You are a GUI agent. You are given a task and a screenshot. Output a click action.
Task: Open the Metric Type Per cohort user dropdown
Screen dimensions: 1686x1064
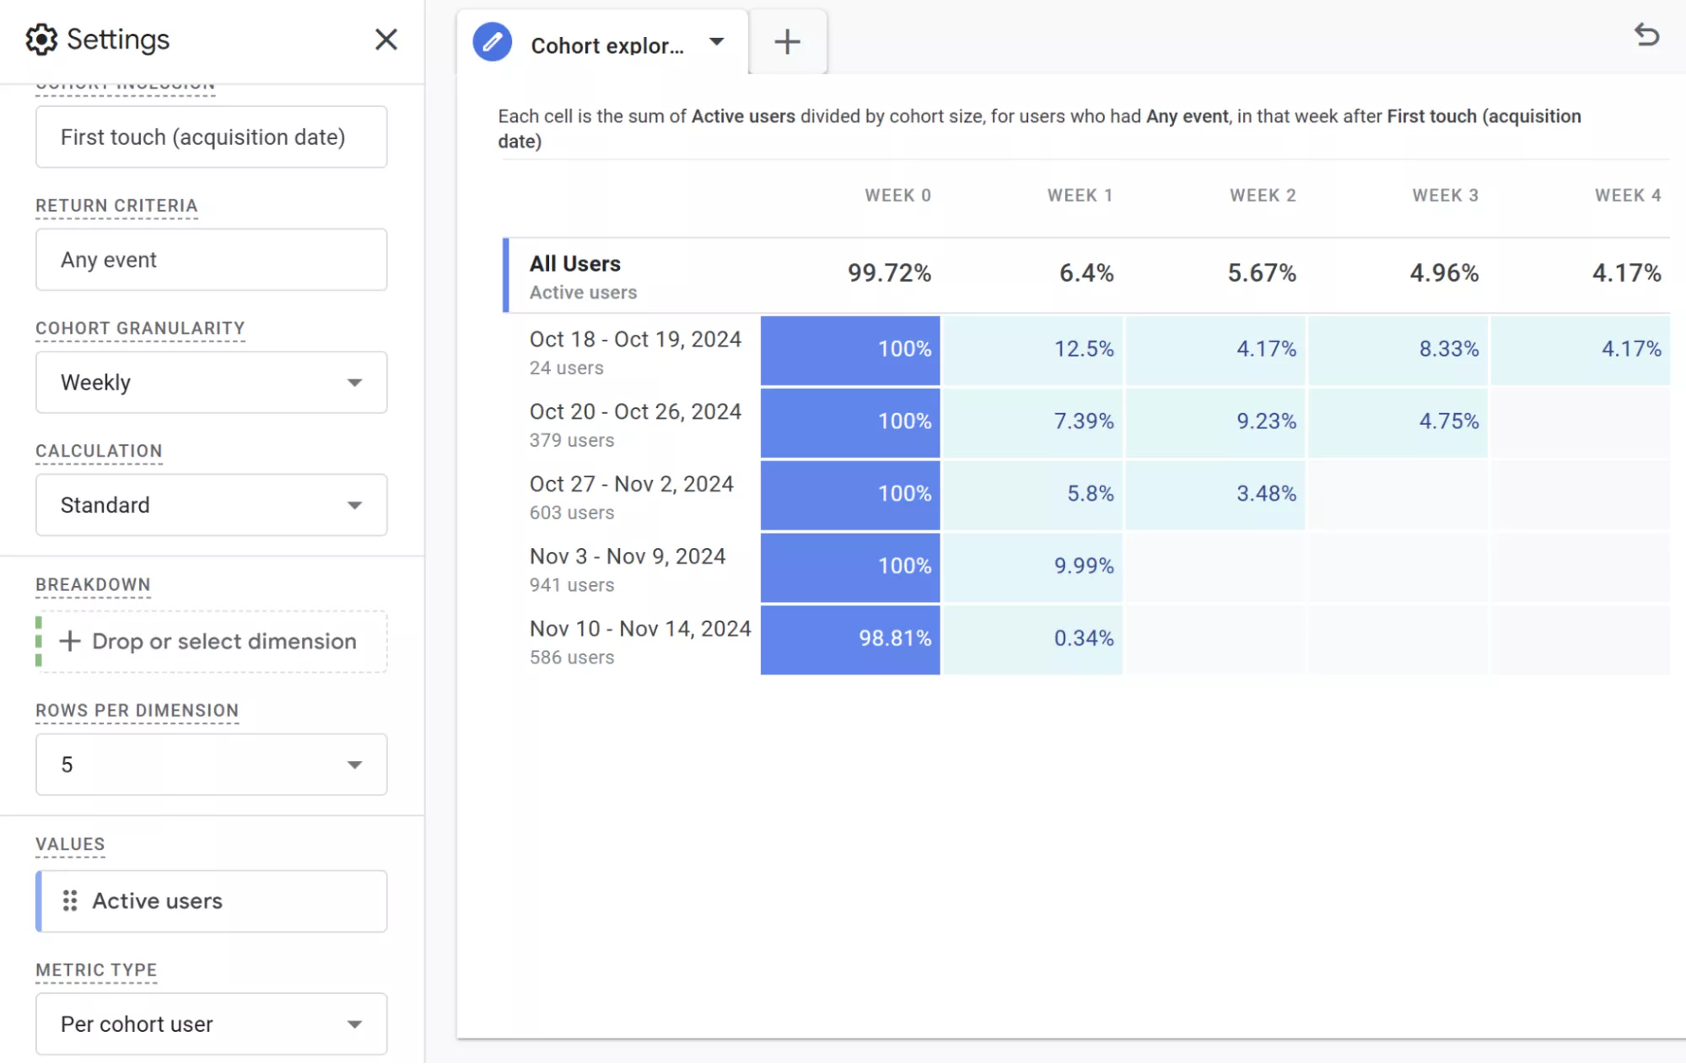coord(212,1024)
